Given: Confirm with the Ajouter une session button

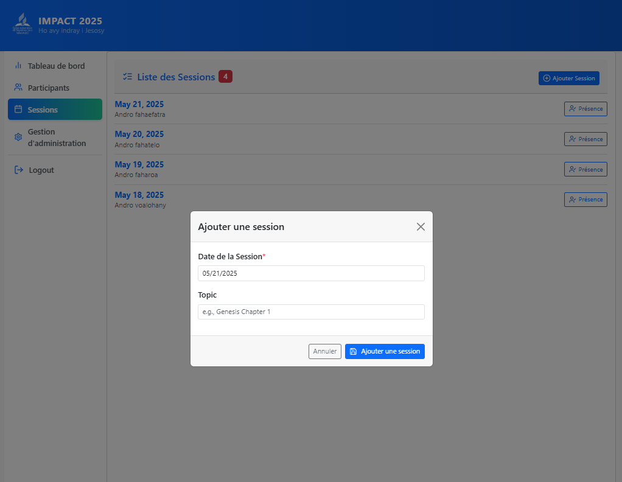Looking at the screenshot, I should point(385,351).
